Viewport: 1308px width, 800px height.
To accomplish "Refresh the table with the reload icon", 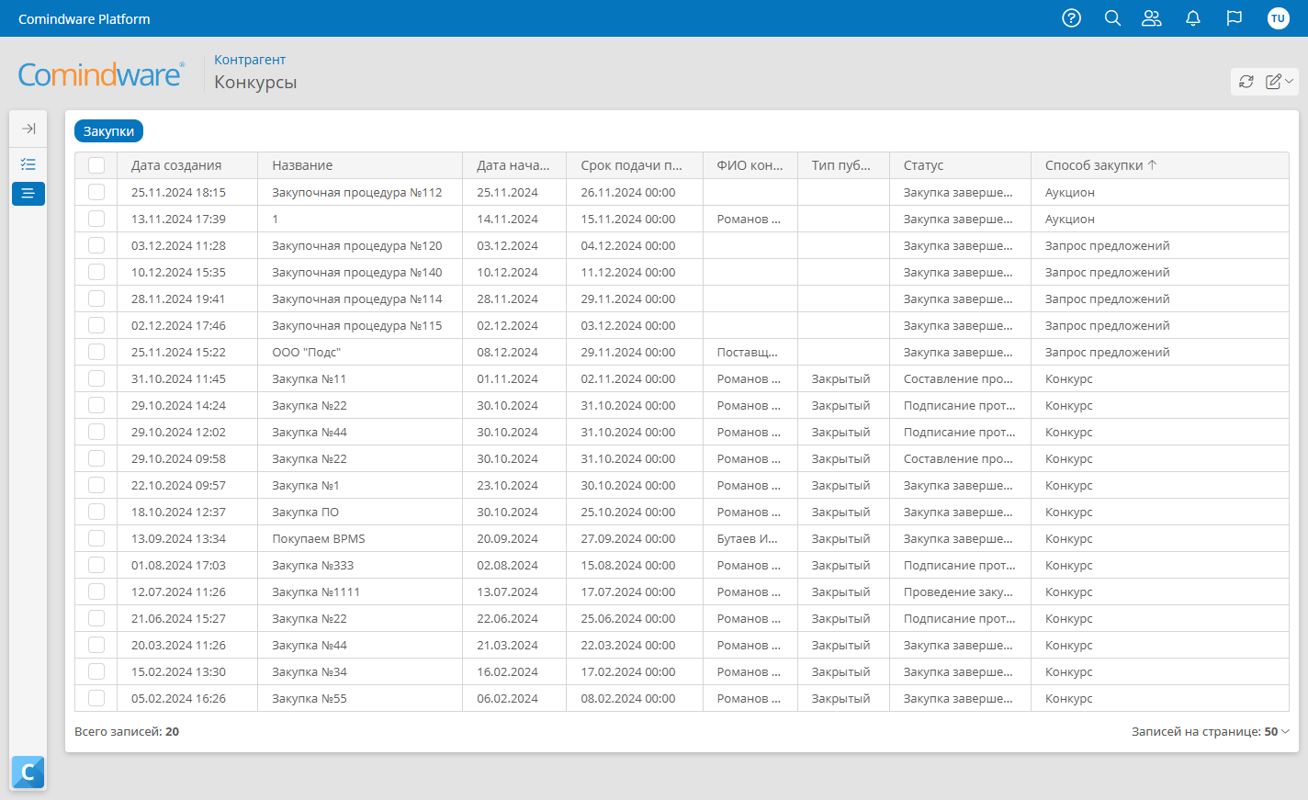I will click(x=1246, y=82).
